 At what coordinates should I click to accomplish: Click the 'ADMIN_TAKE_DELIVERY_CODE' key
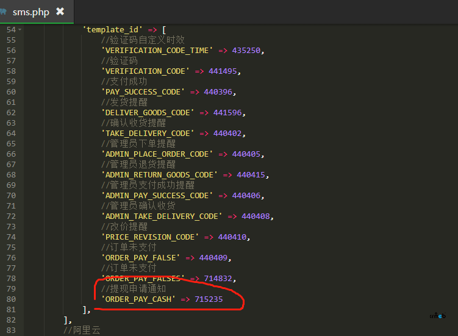(162, 216)
